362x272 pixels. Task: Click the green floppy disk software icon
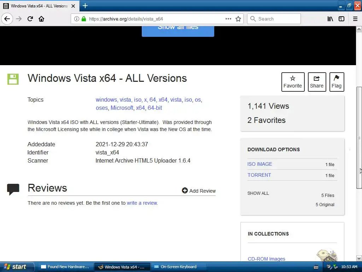coord(13,79)
